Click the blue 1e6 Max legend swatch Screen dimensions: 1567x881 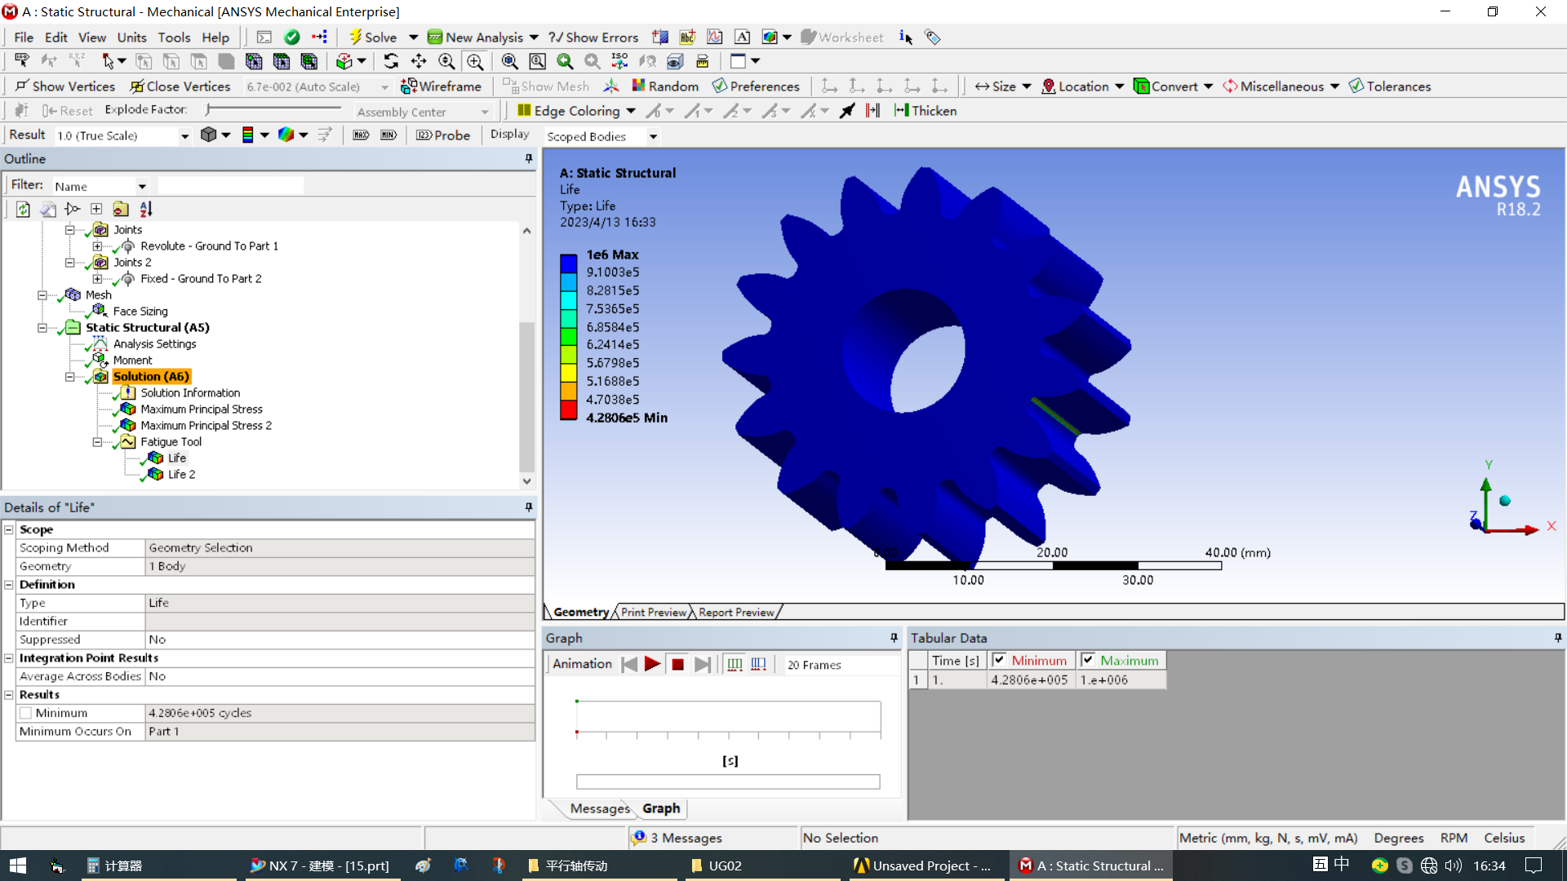click(x=568, y=263)
